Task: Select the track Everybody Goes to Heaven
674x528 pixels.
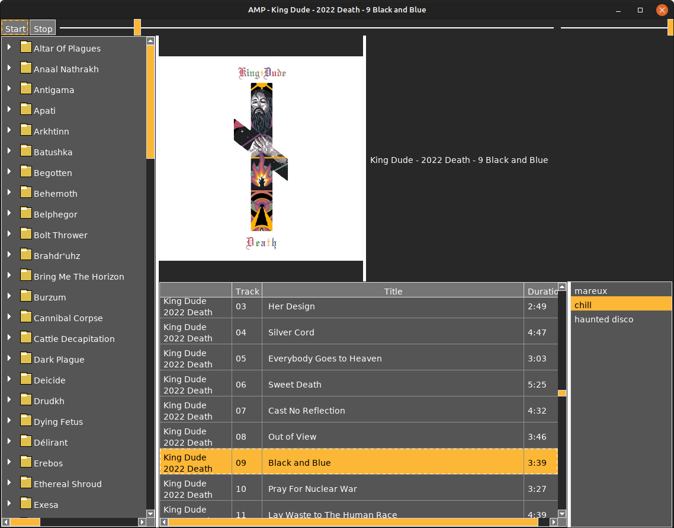Action: (358, 359)
